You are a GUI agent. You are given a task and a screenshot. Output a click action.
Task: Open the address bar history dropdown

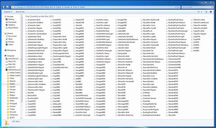point(176,7)
